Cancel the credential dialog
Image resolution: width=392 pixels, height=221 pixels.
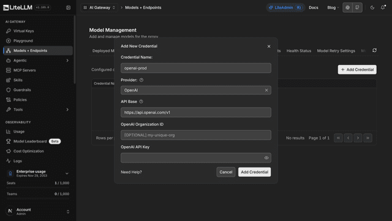point(226,172)
